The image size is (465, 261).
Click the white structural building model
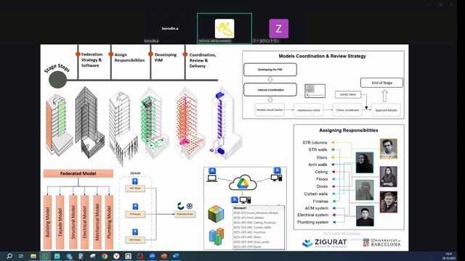coord(123,128)
